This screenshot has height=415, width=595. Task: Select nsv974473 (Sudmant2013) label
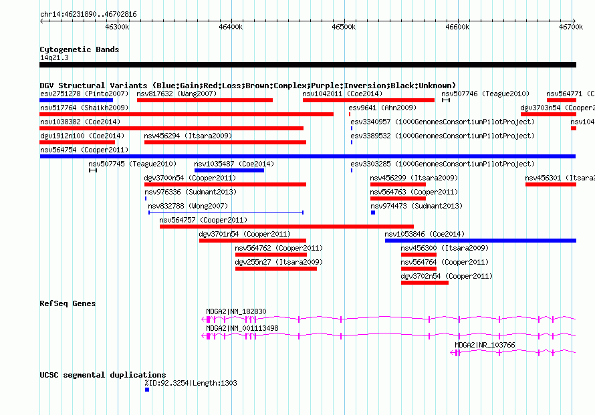pos(416,206)
